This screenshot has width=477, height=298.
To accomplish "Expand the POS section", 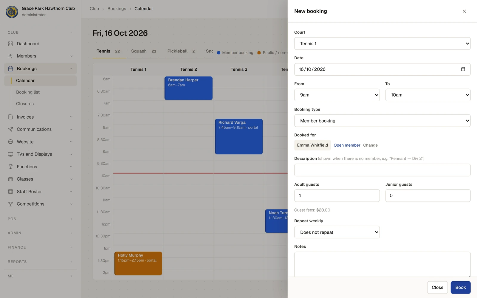I will (x=40, y=219).
